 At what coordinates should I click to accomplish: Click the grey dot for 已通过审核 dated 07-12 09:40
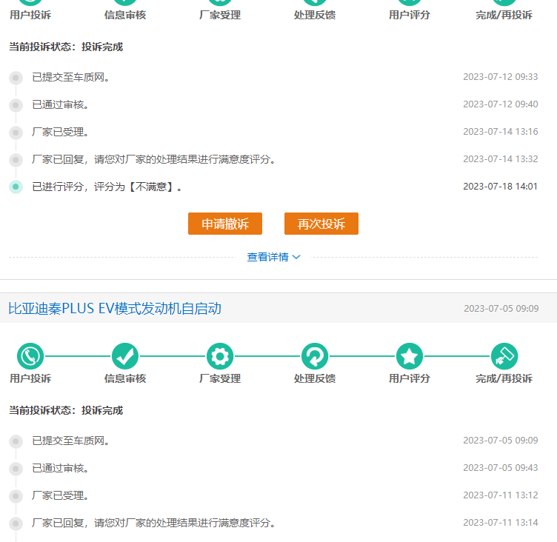click(x=16, y=104)
